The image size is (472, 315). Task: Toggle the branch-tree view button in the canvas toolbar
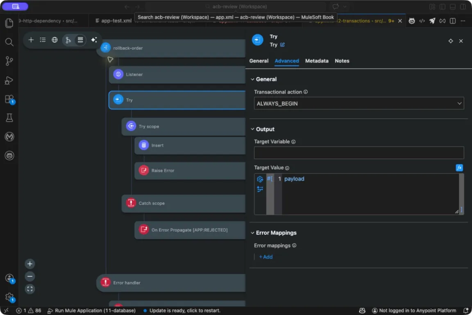[x=68, y=40]
